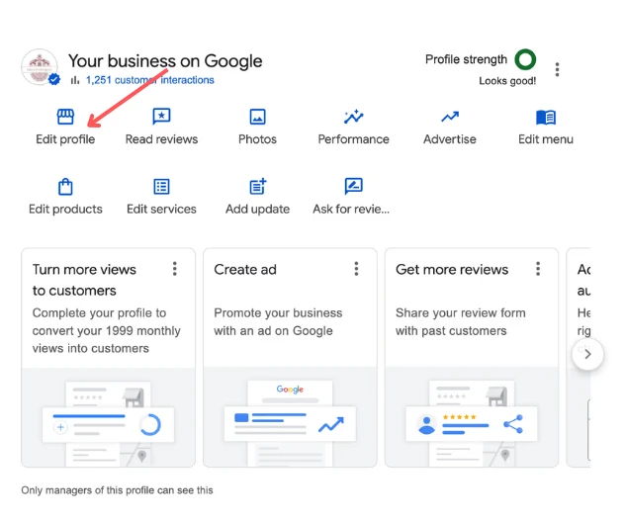
Task: Click the Edit profile label
Action: tap(65, 139)
